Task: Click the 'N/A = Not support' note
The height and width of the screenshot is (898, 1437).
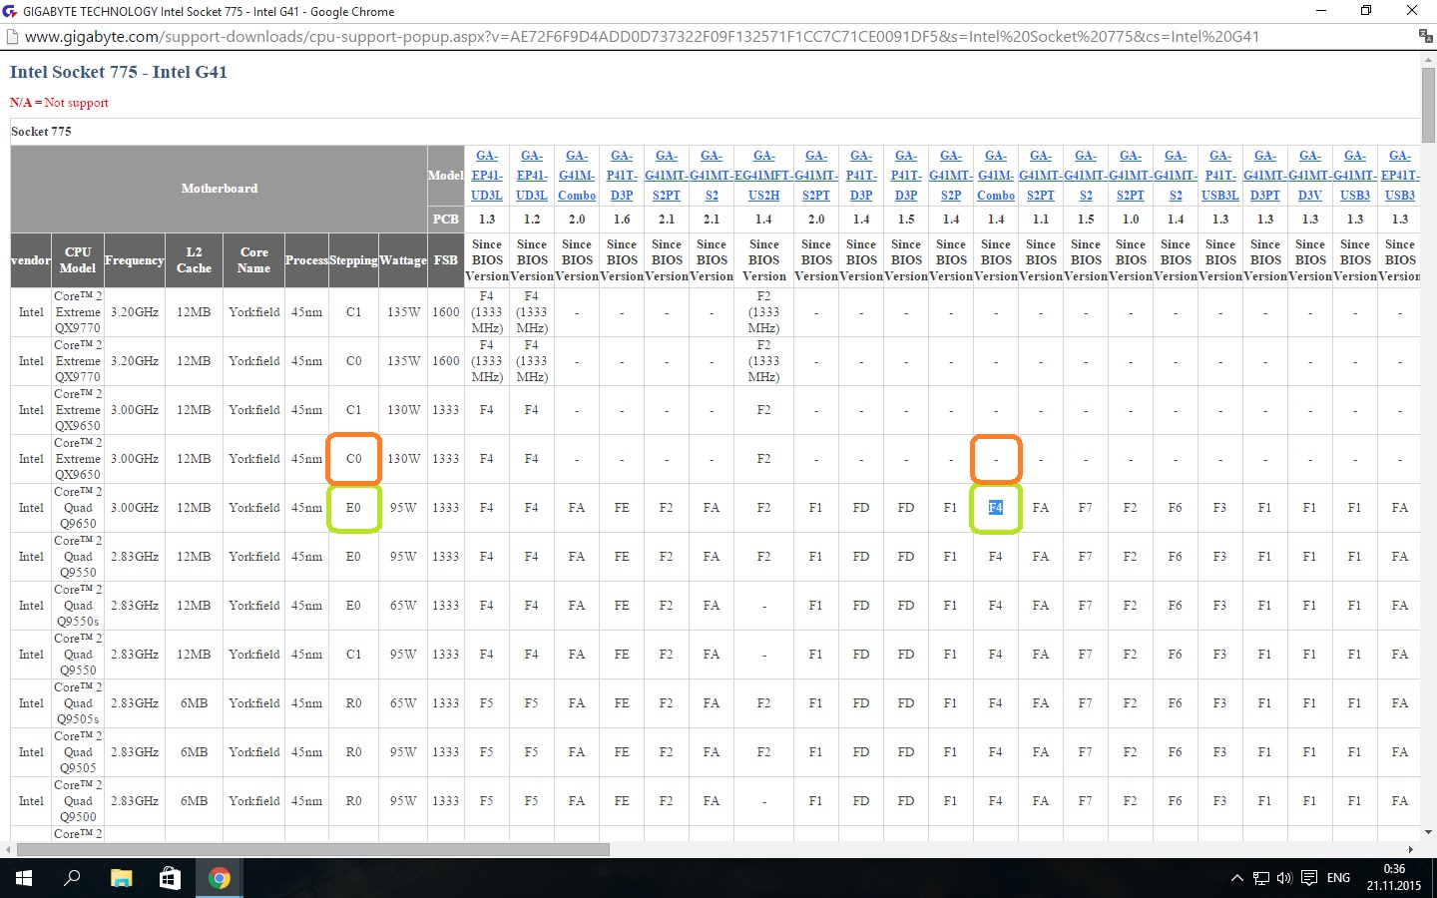Action: point(59,103)
